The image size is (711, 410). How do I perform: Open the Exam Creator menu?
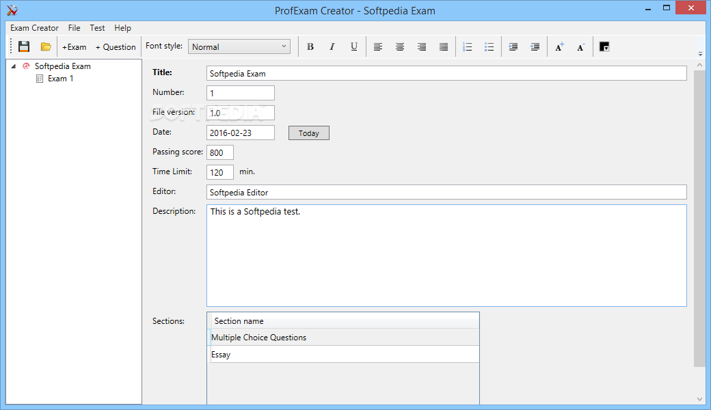[x=34, y=28]
